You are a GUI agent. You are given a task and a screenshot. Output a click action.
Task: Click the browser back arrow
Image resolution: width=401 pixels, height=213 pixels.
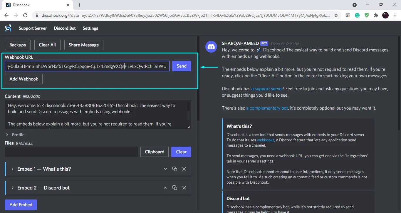[6, 15]
